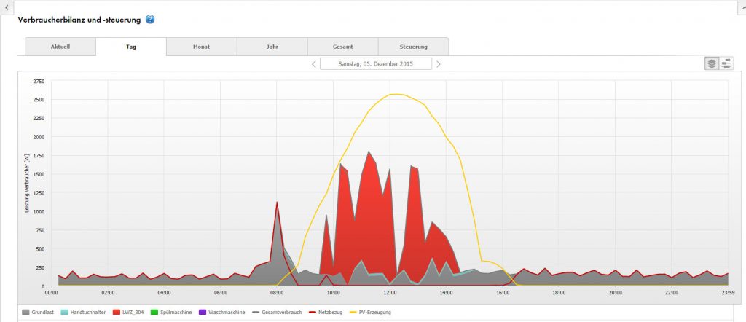This screenshot has width=746, height=322.
Task: Click the date field Samstag, 05. Dezember 2015
Action: 376,64
